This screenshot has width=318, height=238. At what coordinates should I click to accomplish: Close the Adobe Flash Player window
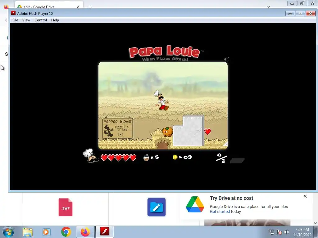(x=311, y=14)
